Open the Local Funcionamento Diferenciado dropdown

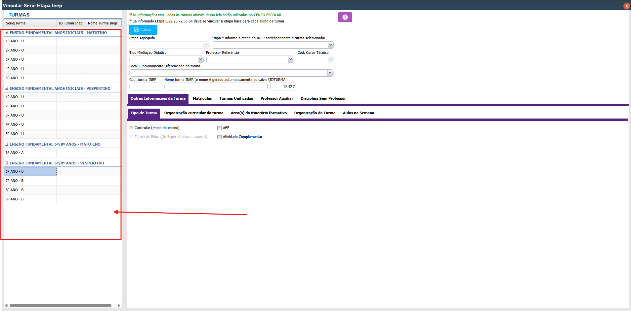click(330, 73)
